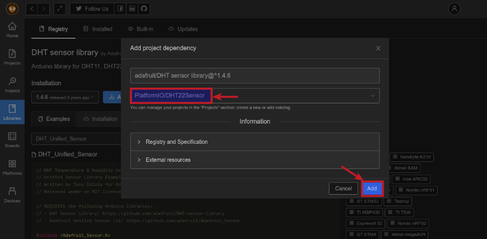The image size is (487, 239).
Task: Expand Registry and Specification section
Action: [x=254, y=142]
